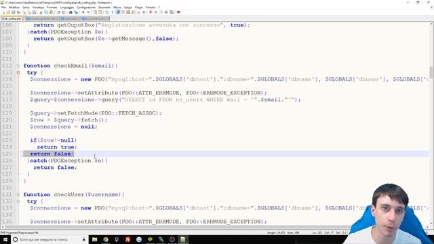Click 'function checkUser($username){' text
Screen dimensions: 434x244
(x=74, y=195)
